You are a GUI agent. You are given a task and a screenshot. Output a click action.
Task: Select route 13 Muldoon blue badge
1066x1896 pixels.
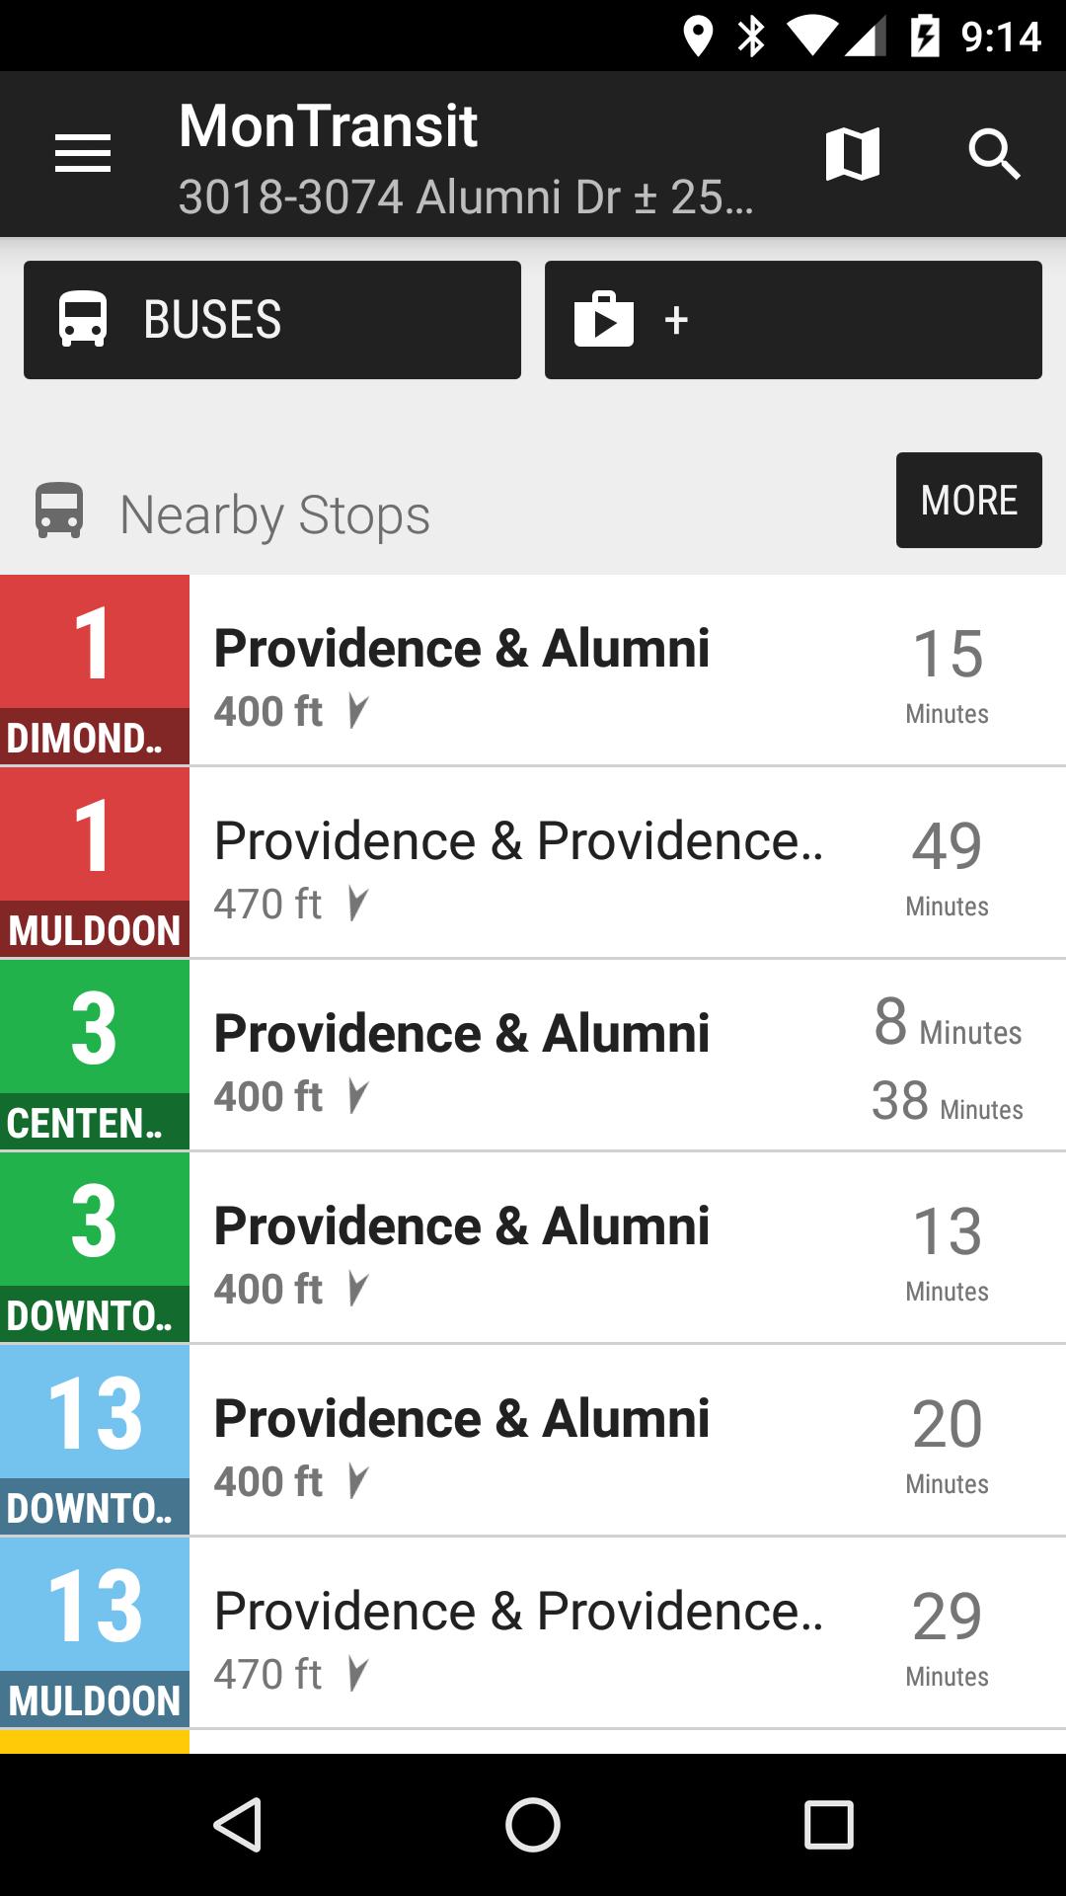coord(95,1632)
